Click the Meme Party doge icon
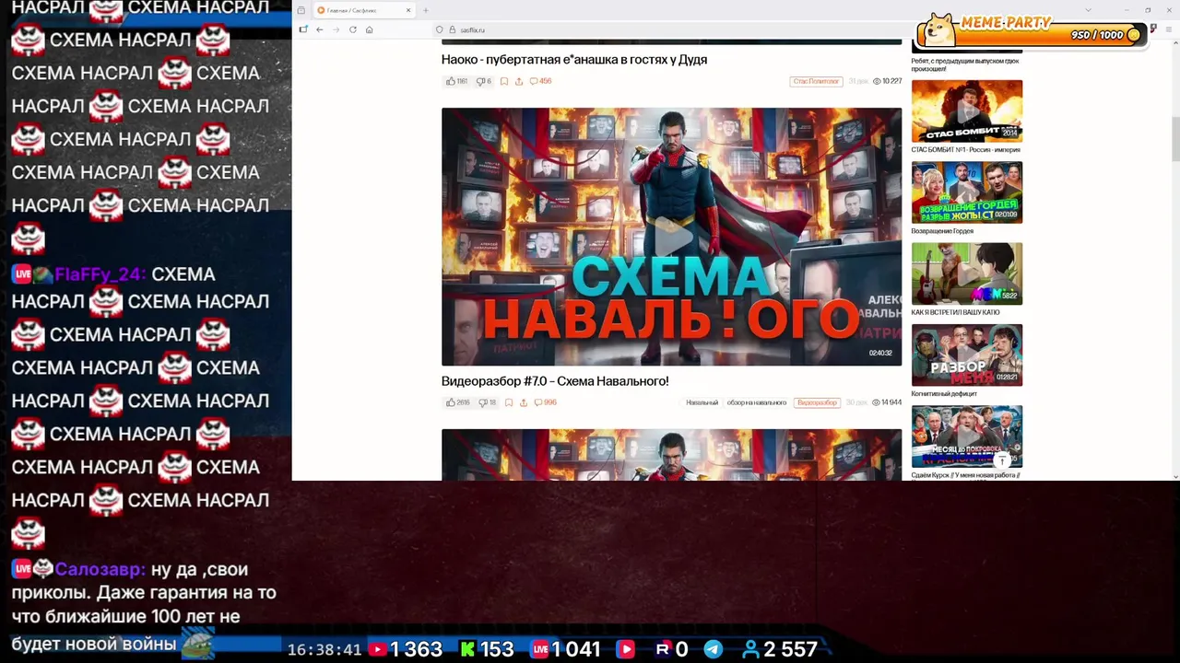1180x663 pixels. 939,30
